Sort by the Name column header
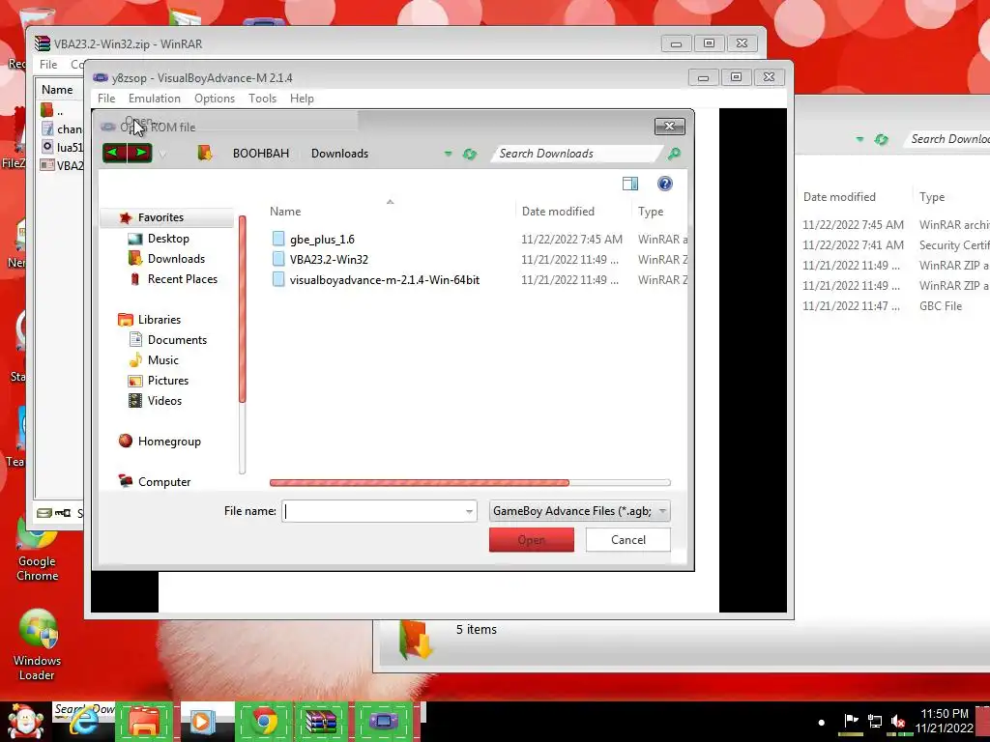The height and width of the screenshot is (742, 990). coord(285,212)
